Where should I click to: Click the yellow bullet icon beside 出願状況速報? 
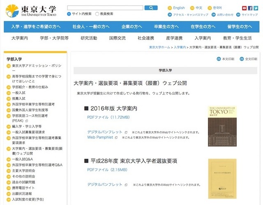tap(9, 194)
